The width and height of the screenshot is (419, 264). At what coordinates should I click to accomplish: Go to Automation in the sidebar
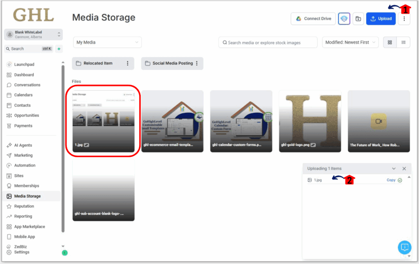point(25,165)
